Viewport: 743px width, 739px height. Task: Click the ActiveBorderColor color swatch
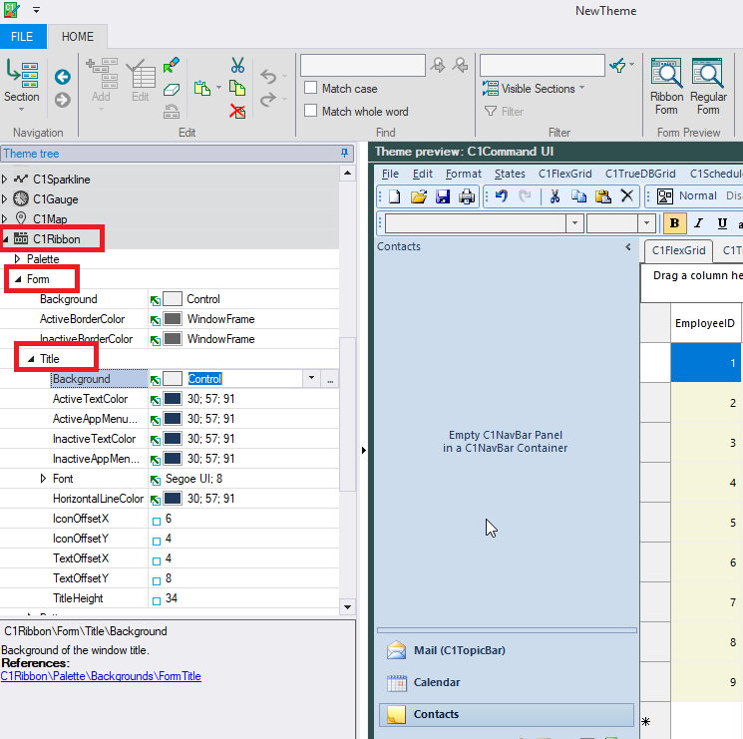pyautogui.click(x=173, y=319)
